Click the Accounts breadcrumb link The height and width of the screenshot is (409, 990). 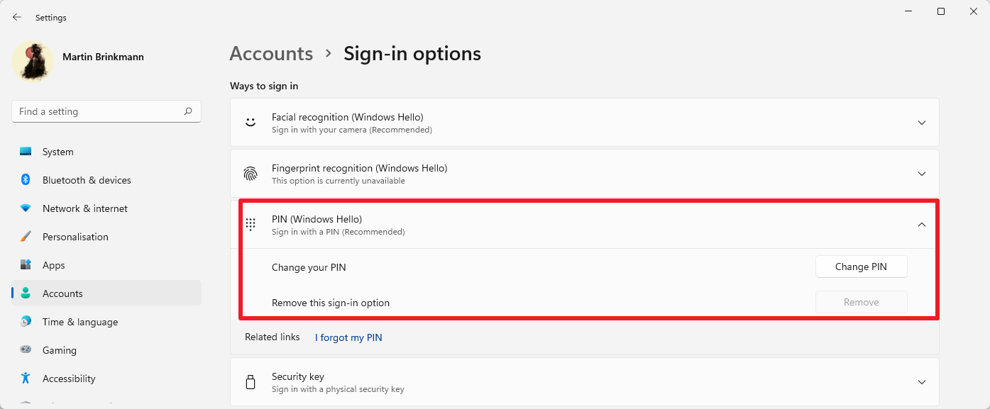coord(271,54)
